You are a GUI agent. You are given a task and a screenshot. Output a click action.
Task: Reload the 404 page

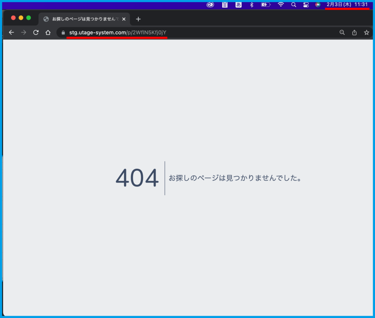36,33
